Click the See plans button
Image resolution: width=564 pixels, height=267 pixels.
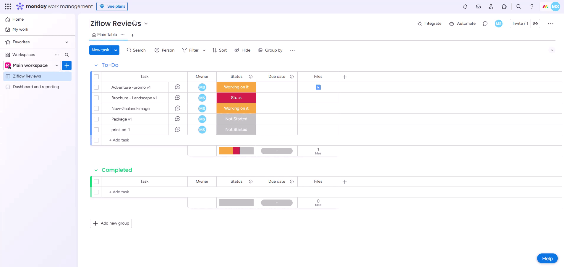pyautogui.click(x=112, y=6)
